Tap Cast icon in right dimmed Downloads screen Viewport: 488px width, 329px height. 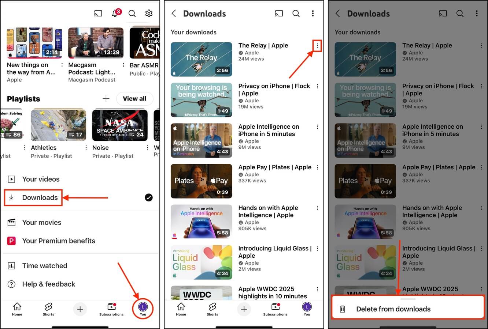pos(443,14)
